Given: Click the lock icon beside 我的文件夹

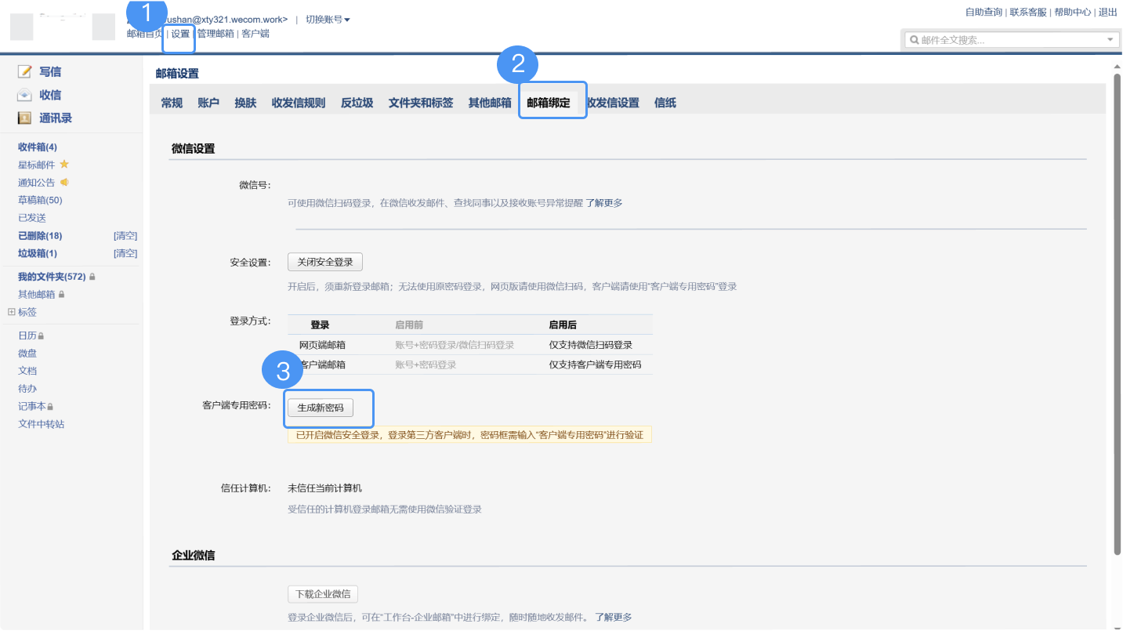Looking at the screenshot, I should pyautogui.click(x=92, y=277).
